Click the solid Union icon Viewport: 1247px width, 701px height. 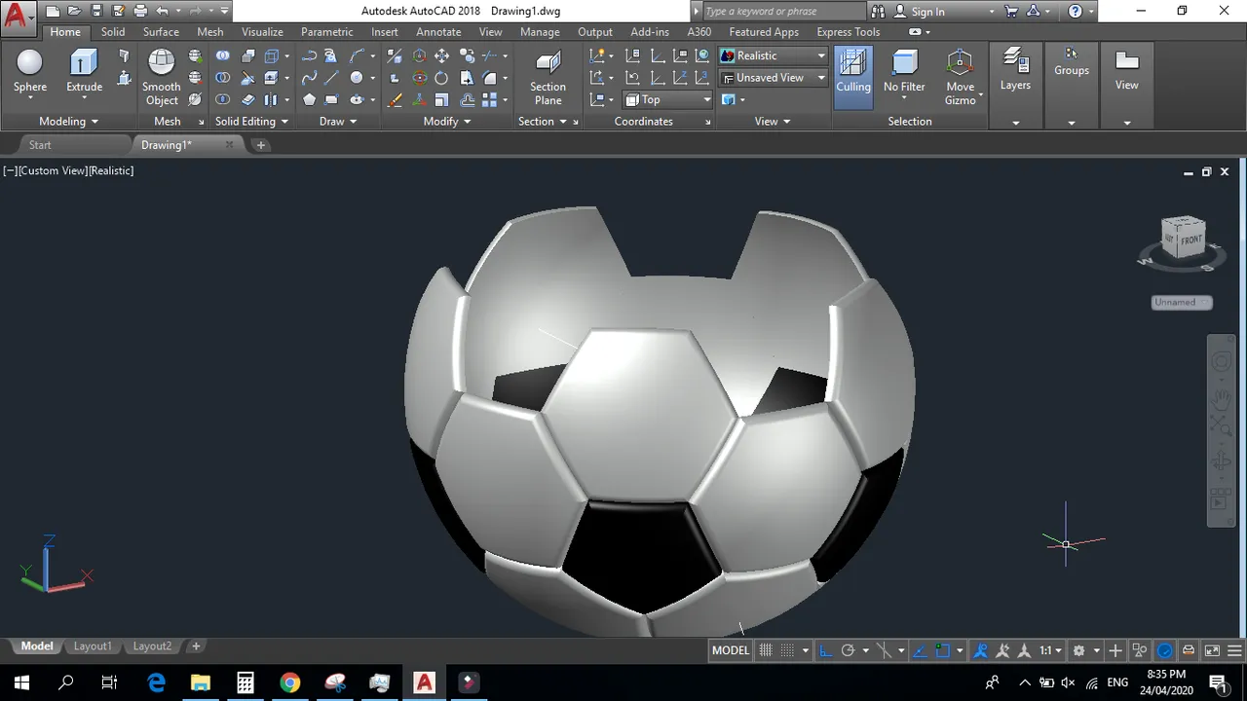[223, 55]
